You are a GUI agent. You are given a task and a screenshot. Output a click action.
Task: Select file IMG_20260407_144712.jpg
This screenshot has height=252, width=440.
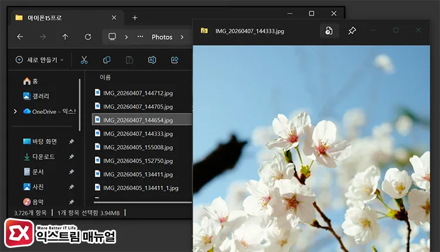137,93
